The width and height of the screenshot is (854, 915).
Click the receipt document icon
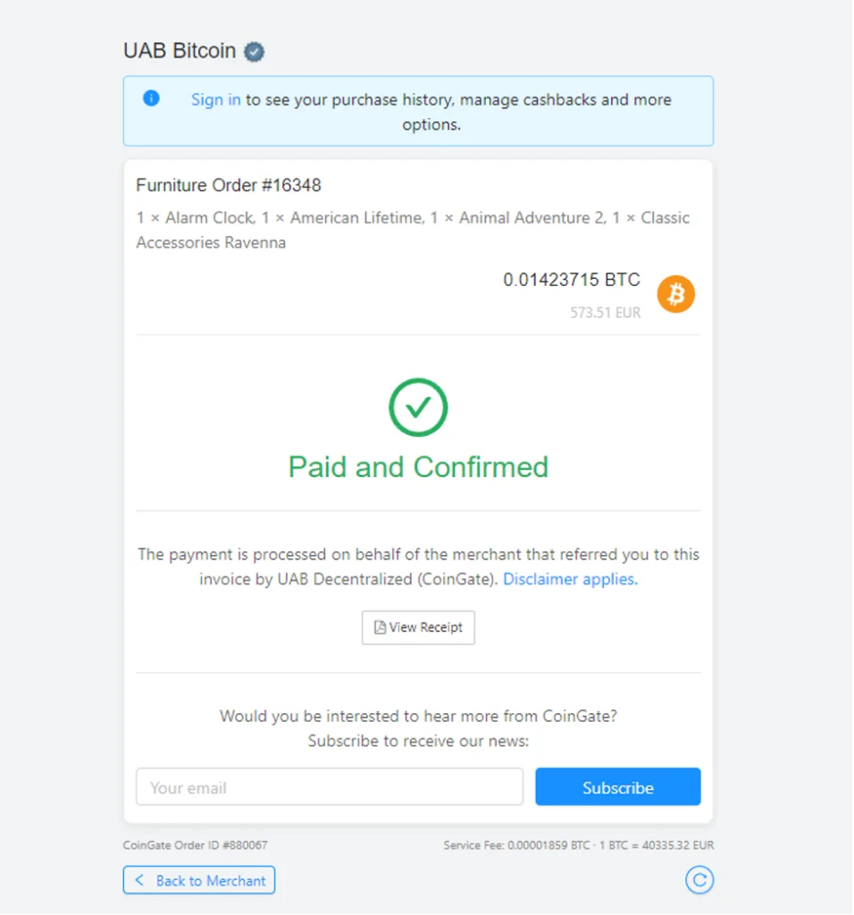(380, 627)
